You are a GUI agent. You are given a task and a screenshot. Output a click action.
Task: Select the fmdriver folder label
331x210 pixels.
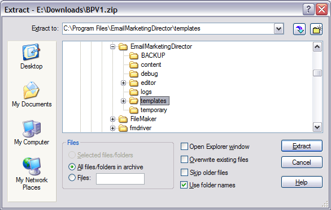pyautogui.click(x=141, y=128)
